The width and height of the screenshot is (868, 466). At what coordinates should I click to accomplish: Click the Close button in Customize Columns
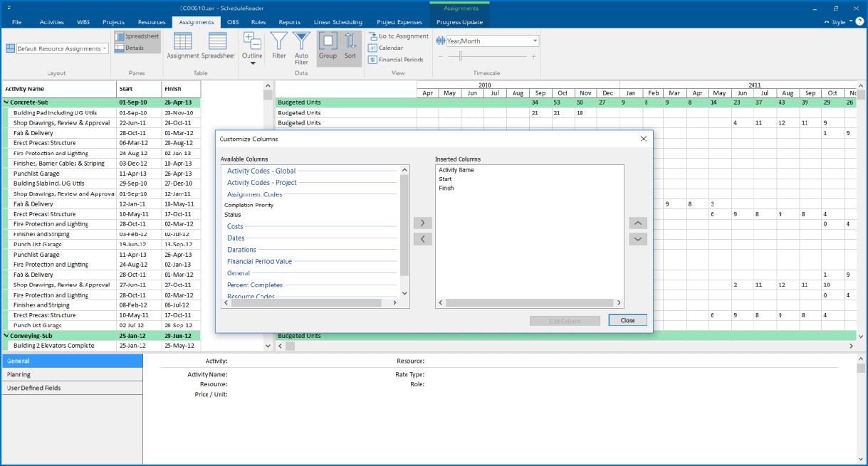[627, 320]
